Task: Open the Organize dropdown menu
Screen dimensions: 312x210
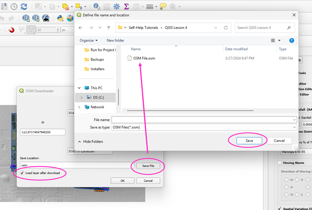Action: click(x=89, y=40)
